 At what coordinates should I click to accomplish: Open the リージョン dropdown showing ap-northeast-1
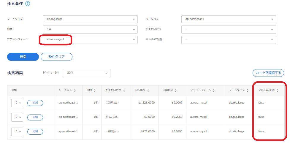click(229, 19)
